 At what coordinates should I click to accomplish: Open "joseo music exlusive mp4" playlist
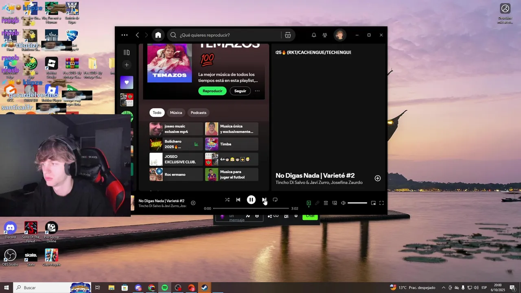(176, 129)
